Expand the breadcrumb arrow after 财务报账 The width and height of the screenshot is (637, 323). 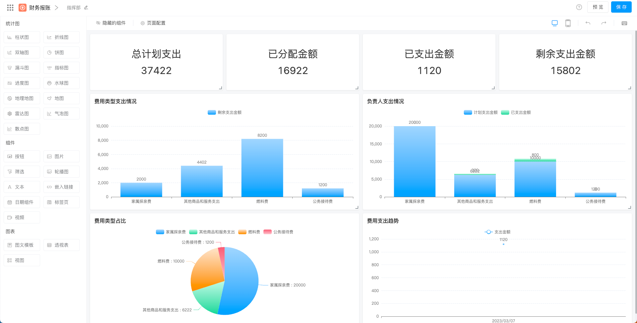click(56, 8)
